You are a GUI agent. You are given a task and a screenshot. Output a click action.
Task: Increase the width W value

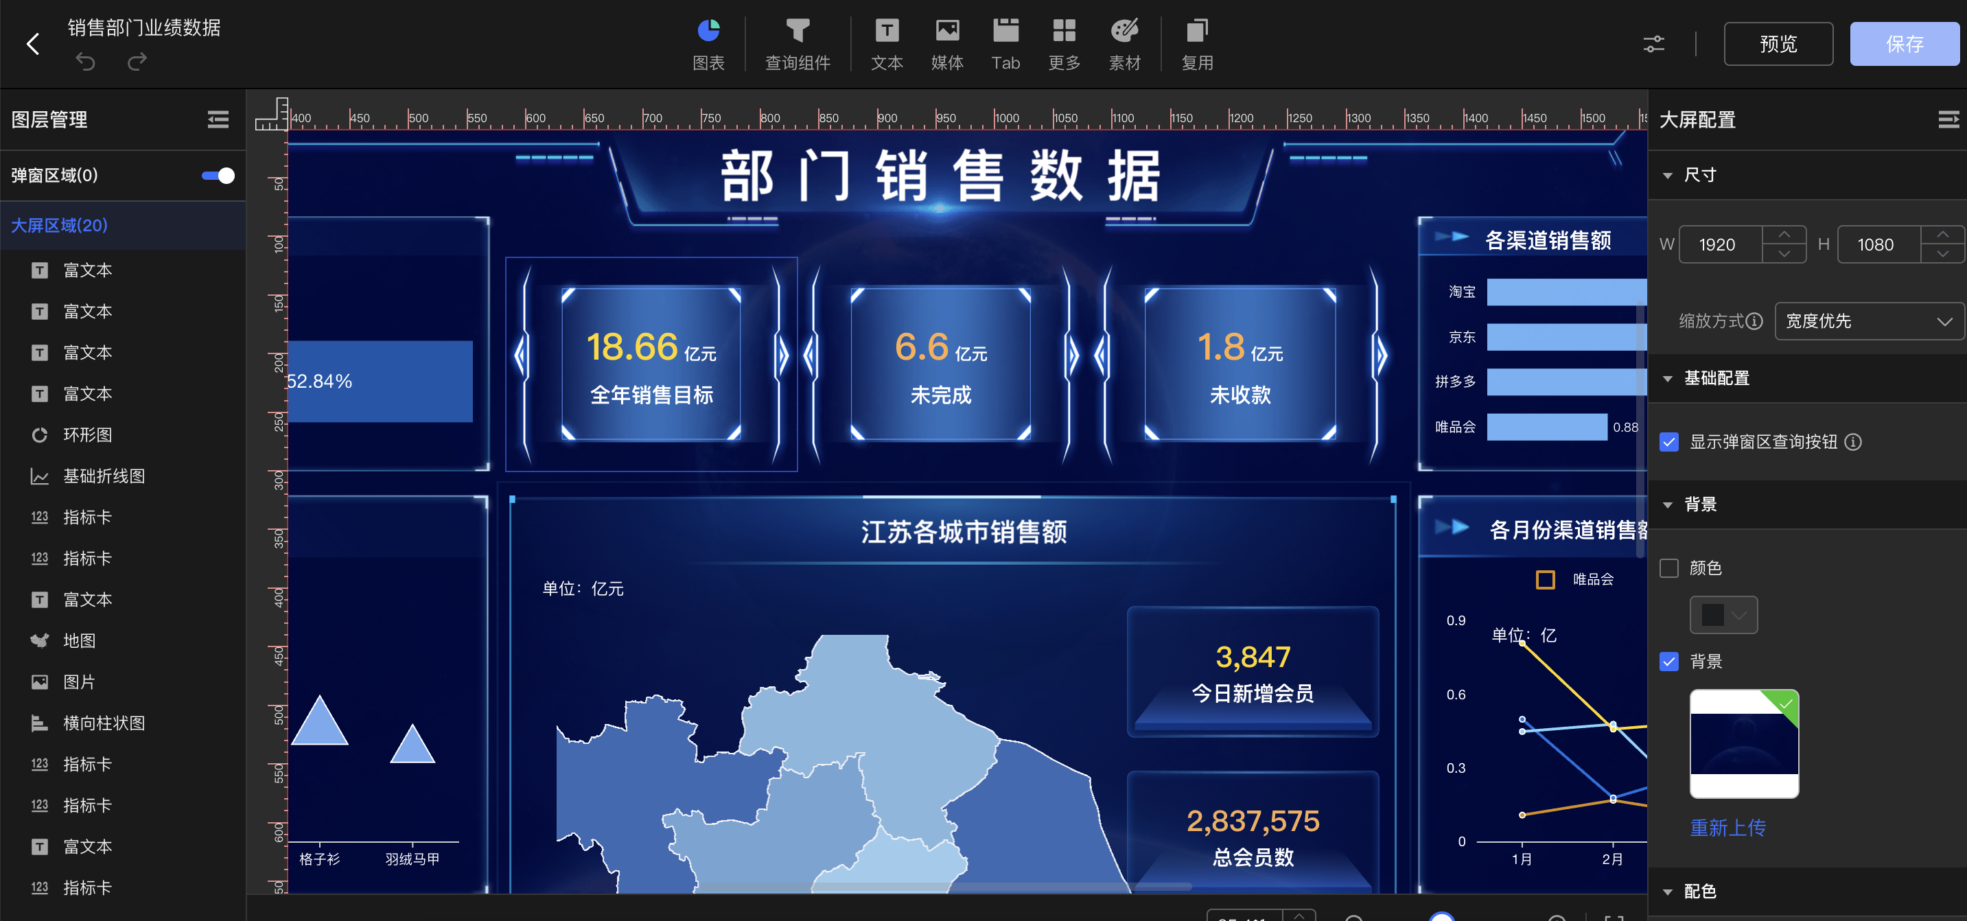coord(1784,235)
